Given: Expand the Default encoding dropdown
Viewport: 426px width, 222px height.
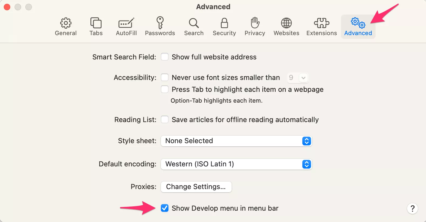Looking at the screenshot, I should (236, 164).
